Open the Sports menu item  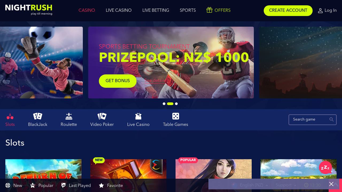[x=188, y=10]
